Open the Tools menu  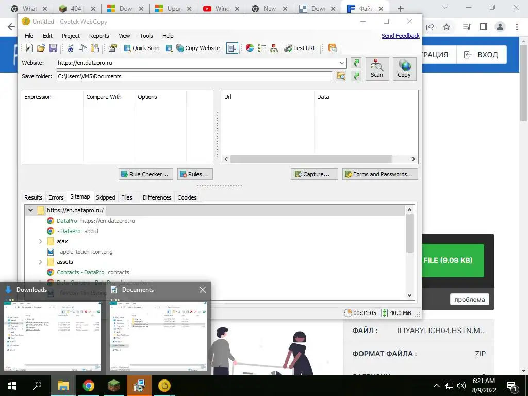[x=146, y=36]
